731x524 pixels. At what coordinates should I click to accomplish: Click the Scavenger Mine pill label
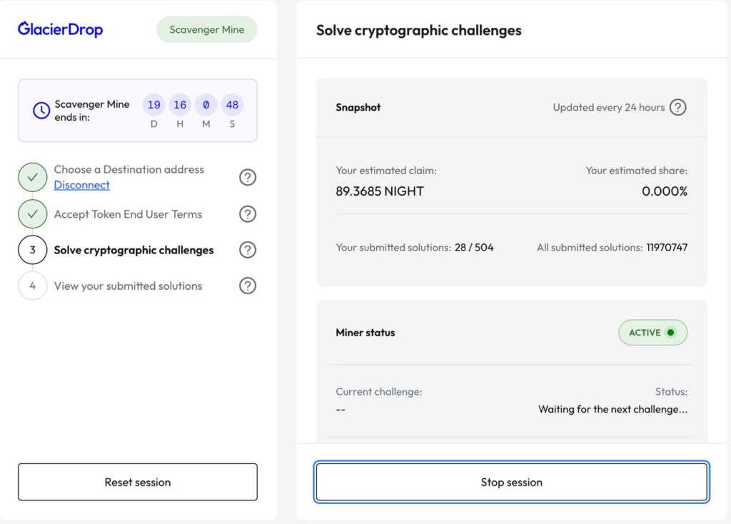click(207, 30)
